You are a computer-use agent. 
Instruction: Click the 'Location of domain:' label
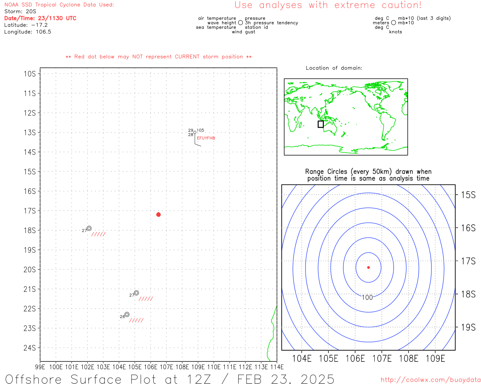334,68
